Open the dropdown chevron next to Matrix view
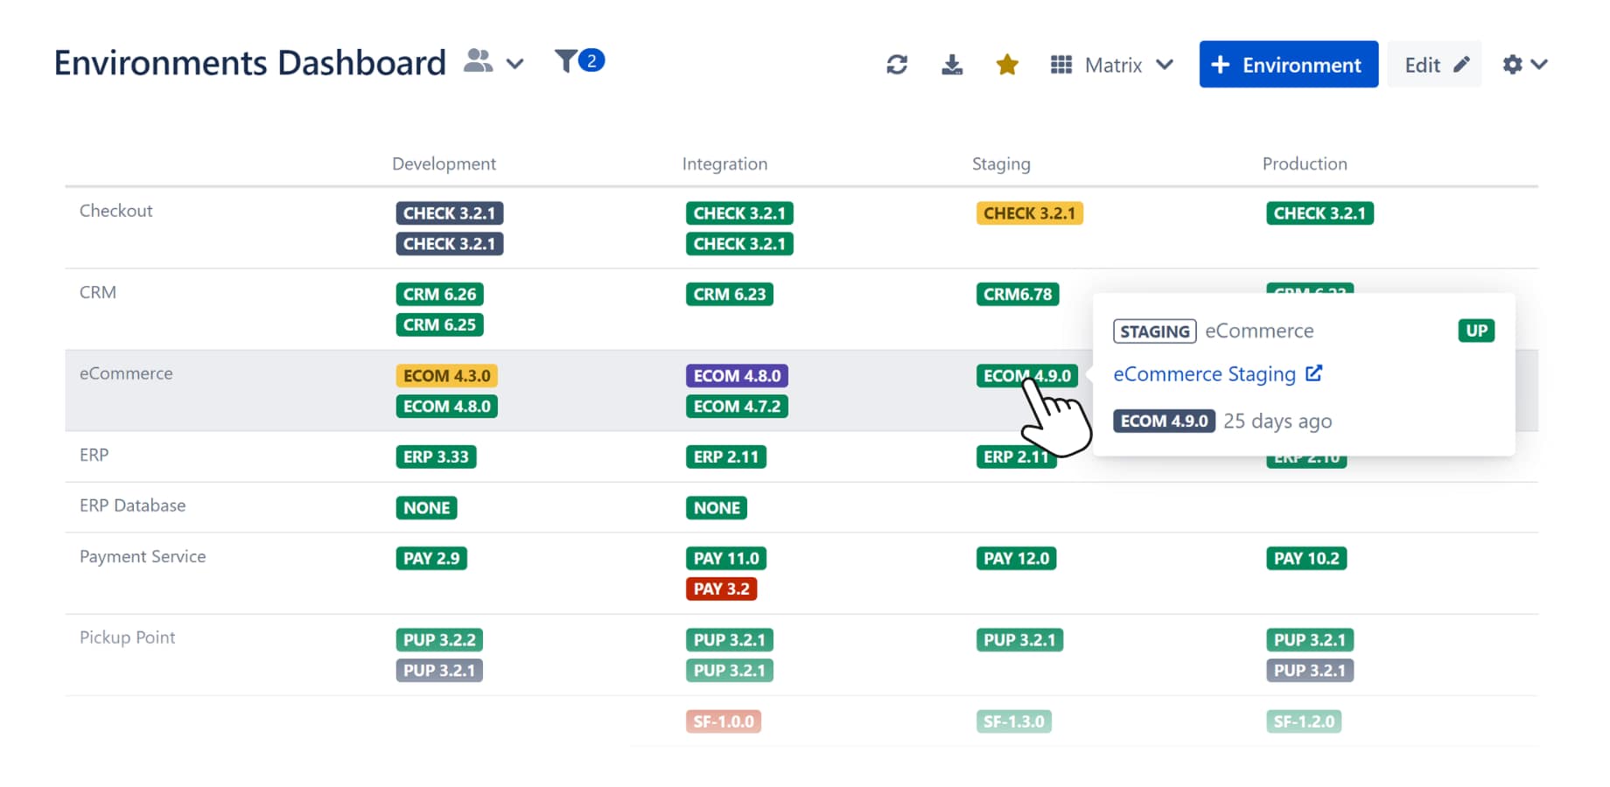Image resolution: width=1610 pixels, height=787 pixels. point(1165,64)
